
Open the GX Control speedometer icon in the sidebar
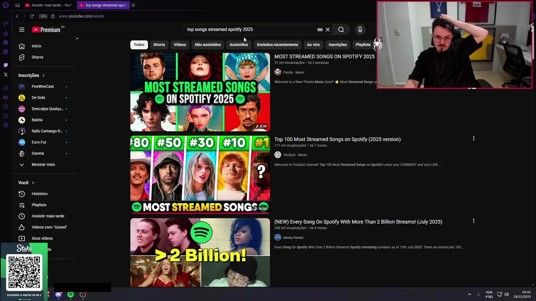[5, 24]
